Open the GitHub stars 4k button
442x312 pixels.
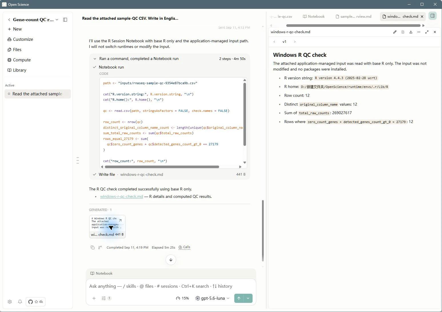point(36,302)
